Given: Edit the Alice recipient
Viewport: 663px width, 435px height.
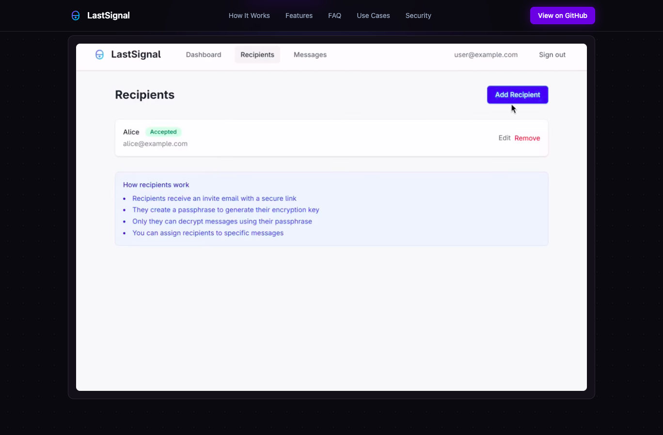Looking at the screenshot, I should tap(505, 138).
